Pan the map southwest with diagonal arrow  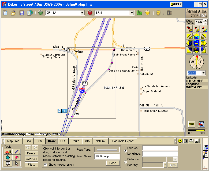[x=189, y=50]
